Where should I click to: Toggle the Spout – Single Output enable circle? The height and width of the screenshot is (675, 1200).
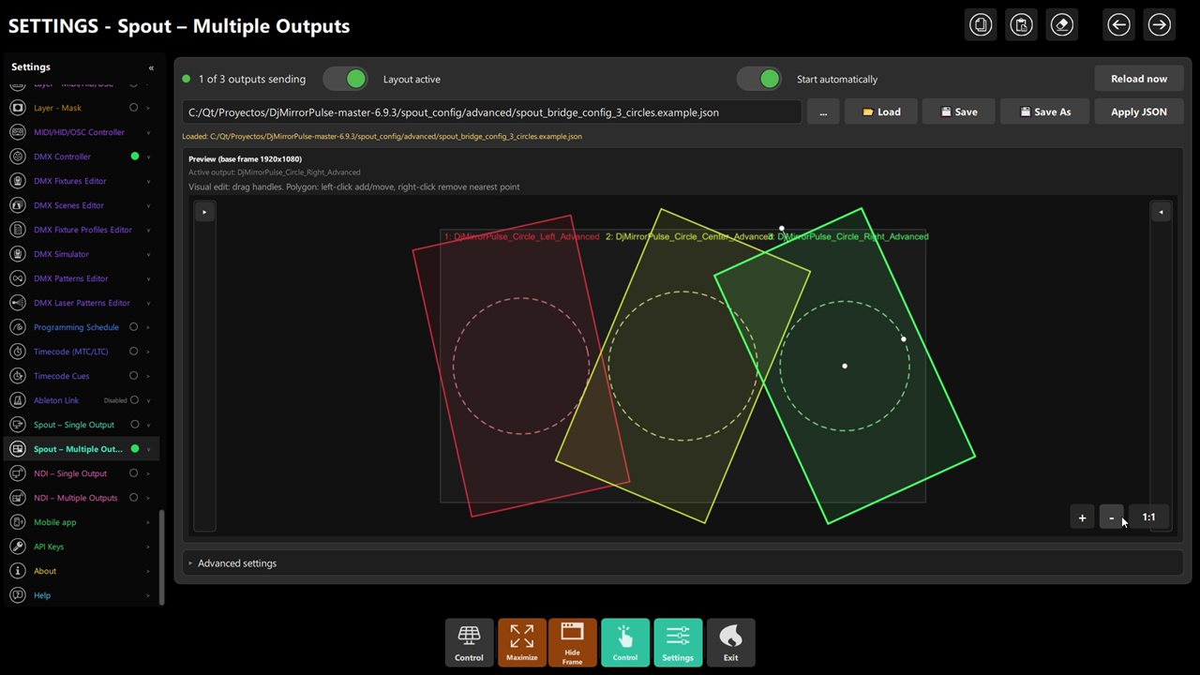coord(134,425)
